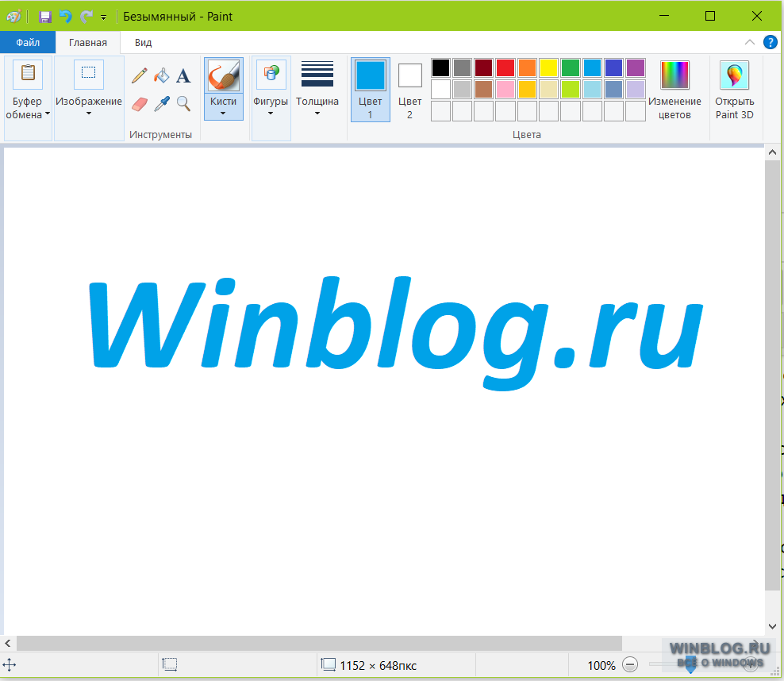The height and width of the screenshot is (681, 784).
Task: Select the Eraser tool
Action: click(140, 104)
